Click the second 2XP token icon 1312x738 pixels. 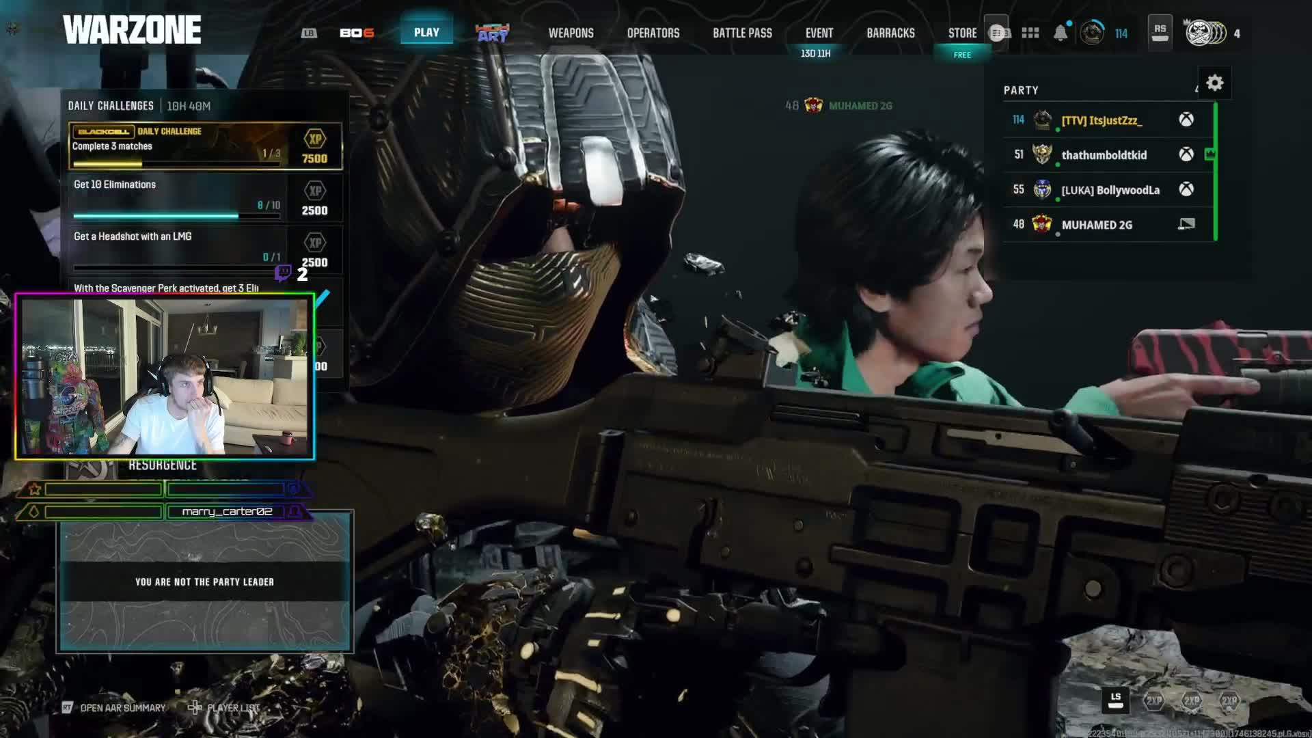point(1192,700)
